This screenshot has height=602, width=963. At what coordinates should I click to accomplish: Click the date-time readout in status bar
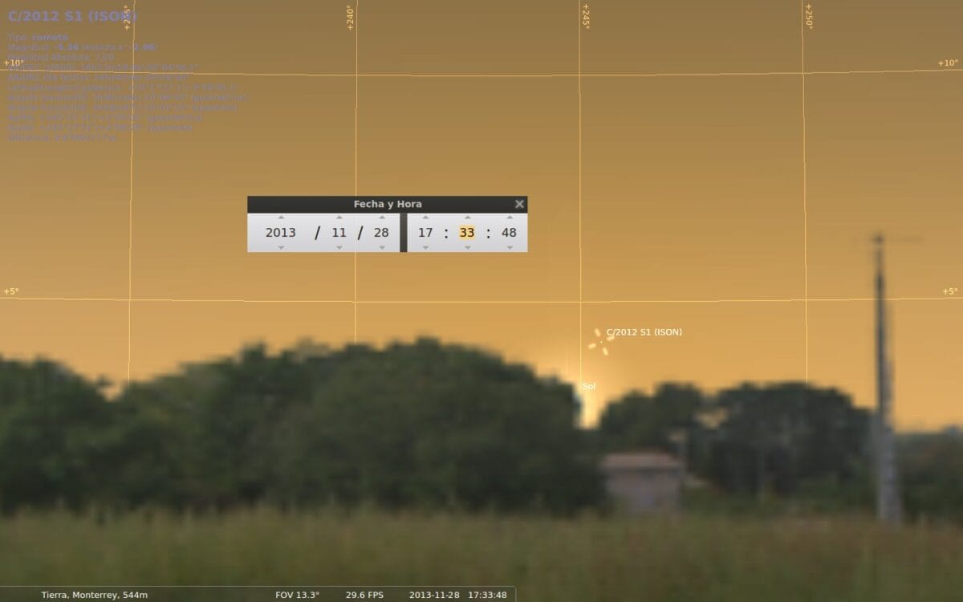point(457,595)
